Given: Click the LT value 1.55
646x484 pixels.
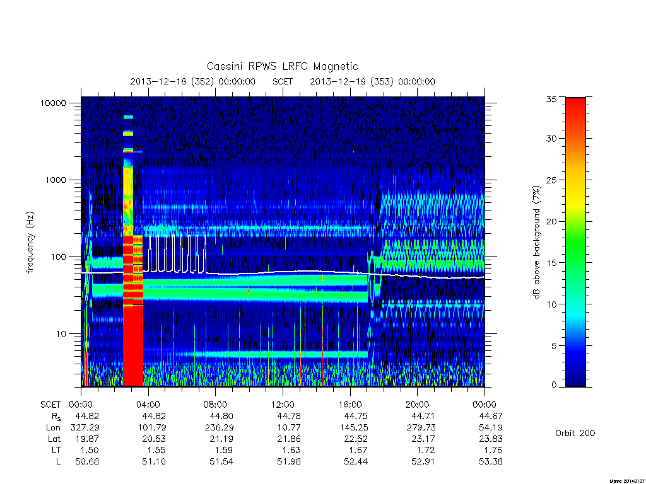Looking at the screenshot, I should (x=157, y=450).
